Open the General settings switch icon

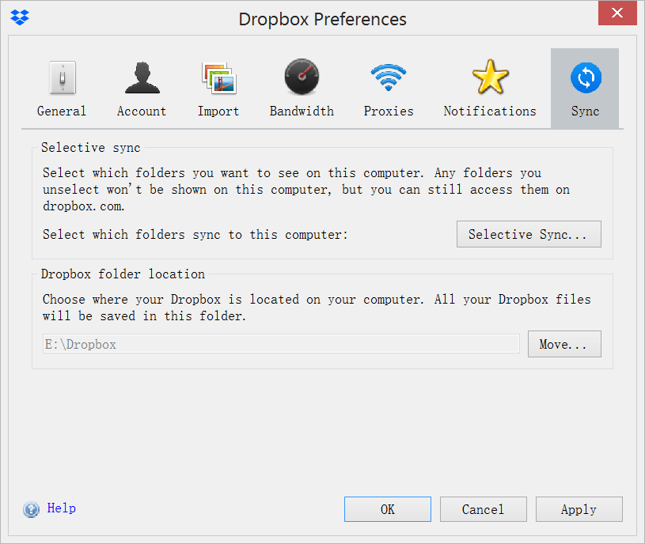(61, 77)
